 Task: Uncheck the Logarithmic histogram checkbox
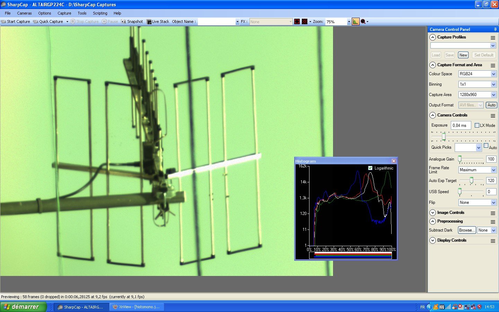pos(370,168)
